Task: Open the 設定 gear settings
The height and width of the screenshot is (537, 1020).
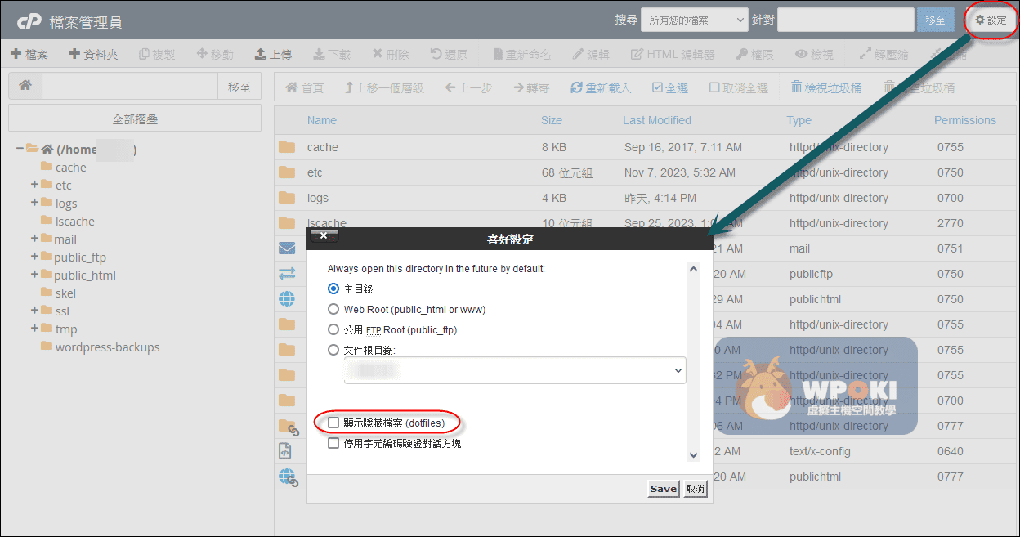Action: tap(991, 20)
